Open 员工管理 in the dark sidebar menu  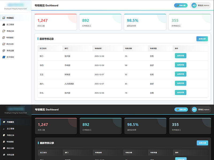click(x=10, y=129)
